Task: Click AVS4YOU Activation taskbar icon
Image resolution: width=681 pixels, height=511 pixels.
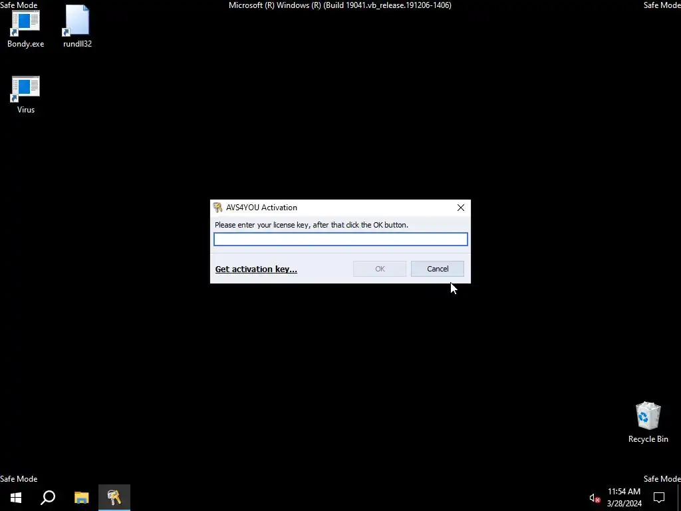Action: point(114,498)
